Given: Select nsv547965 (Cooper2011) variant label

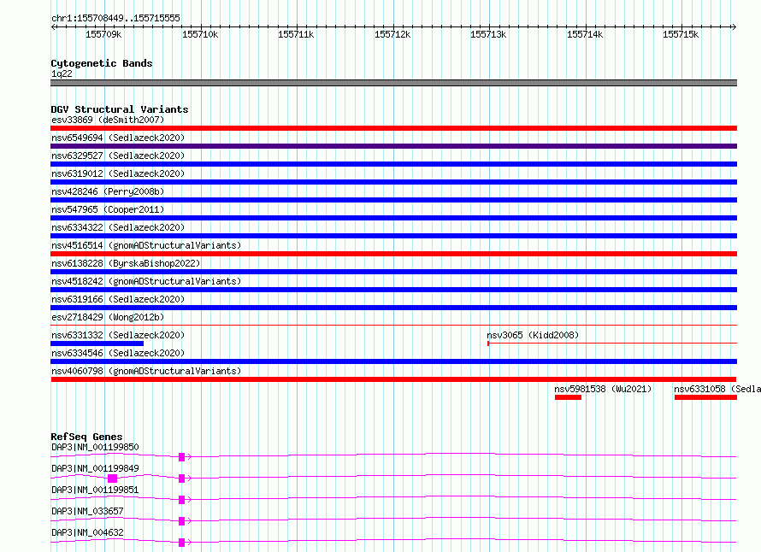Looking at the screenshot, I should click(x=108, y=209).
